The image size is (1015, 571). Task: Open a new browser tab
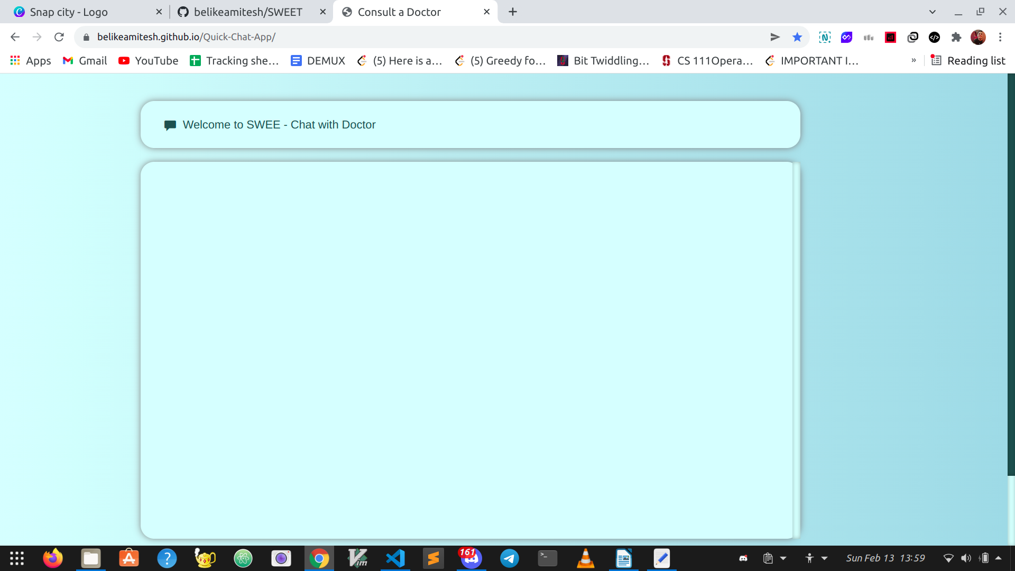(x=513, y=12)
